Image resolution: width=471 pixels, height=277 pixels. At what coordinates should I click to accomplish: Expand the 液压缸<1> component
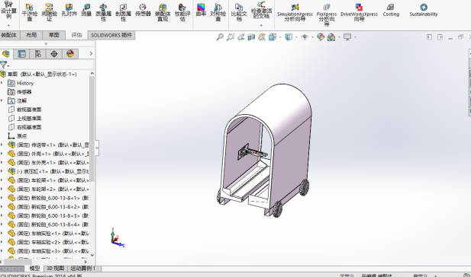pyautogui.click(x=2, y=171)
